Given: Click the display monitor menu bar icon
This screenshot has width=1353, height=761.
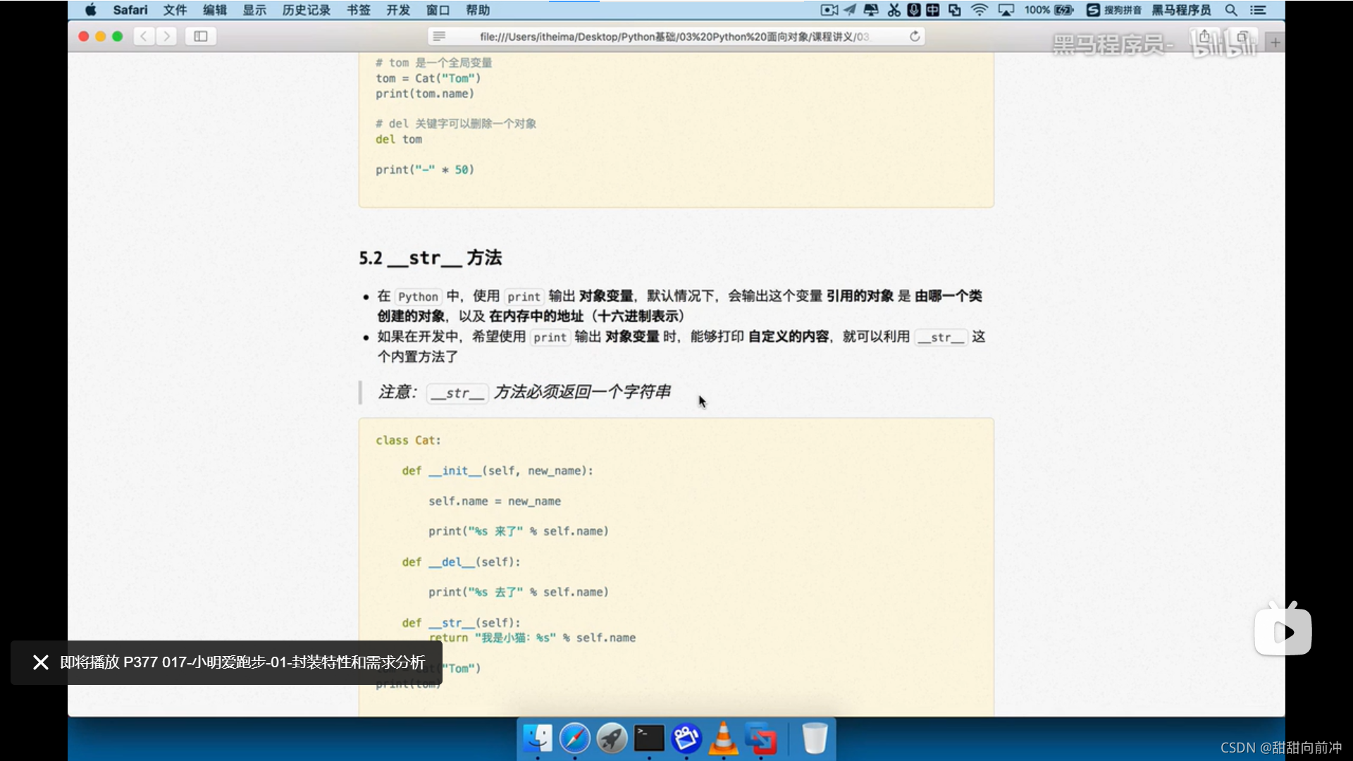Looking at the screenshot, I should pos(871,10).
